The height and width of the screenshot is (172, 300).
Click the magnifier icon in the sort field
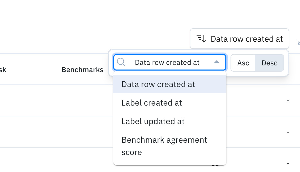pyautogui.click(x=121, y=62)
